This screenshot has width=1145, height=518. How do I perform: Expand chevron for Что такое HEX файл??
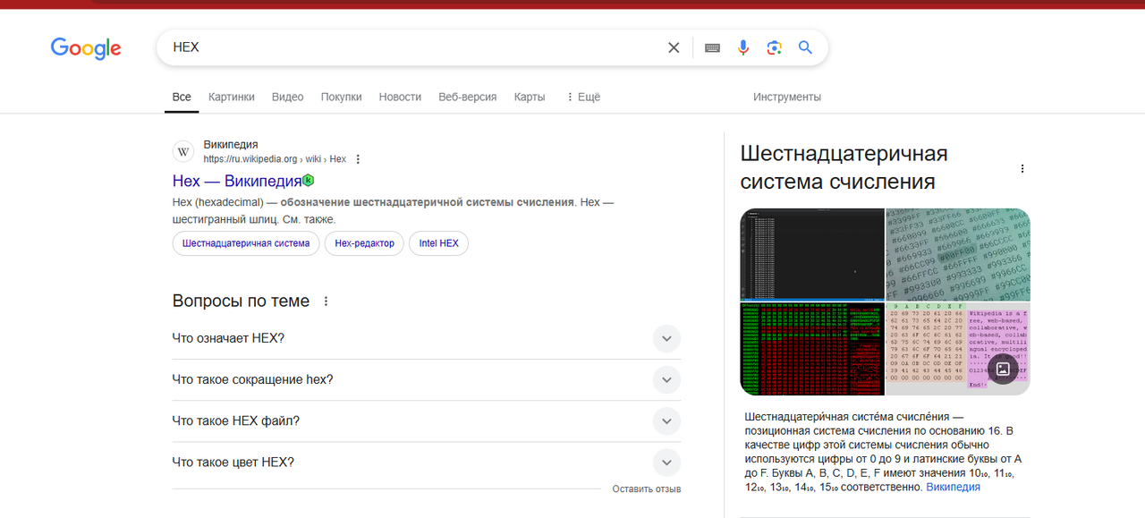click(x=666, y=420)
